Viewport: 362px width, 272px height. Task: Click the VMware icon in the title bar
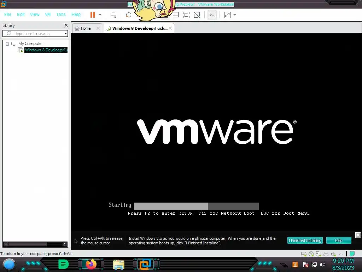pos(4,4)
